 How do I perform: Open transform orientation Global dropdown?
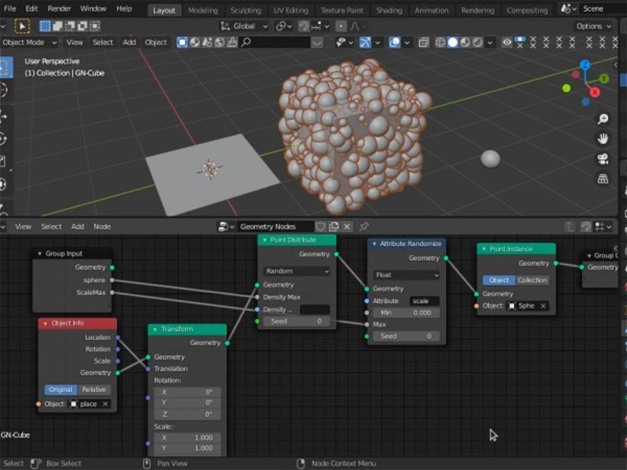tap(245, 27)
